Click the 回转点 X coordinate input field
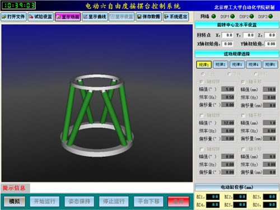Screen dimensions: 280x210 click(x=227, y=35)
